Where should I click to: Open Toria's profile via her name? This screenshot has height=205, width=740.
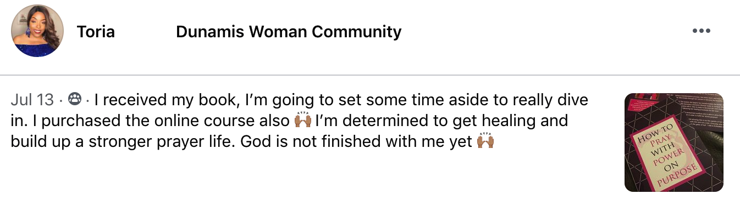click(96, 32)
